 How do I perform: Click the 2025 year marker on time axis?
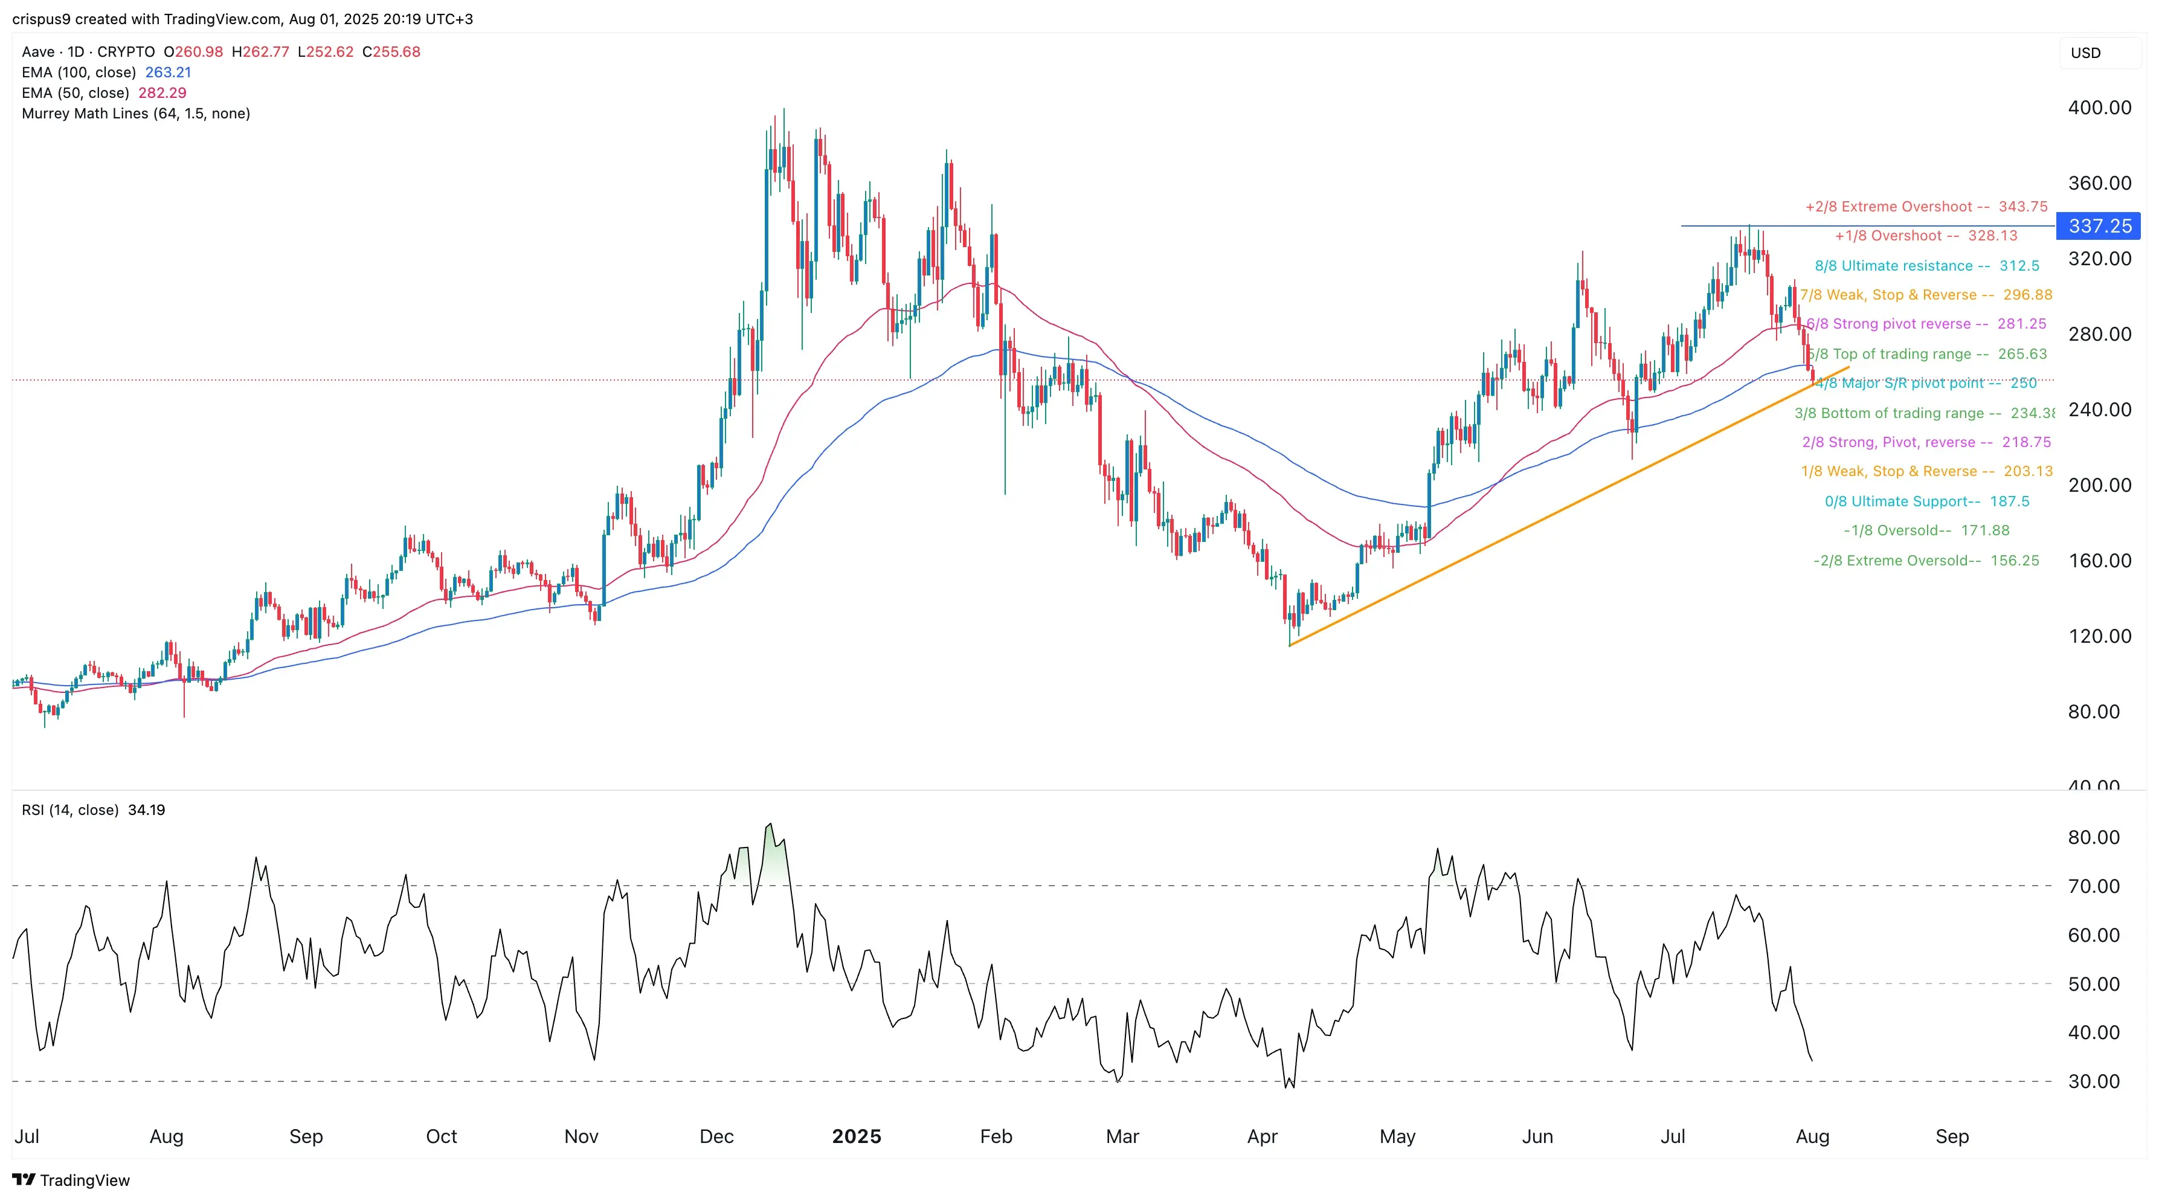856,1136
